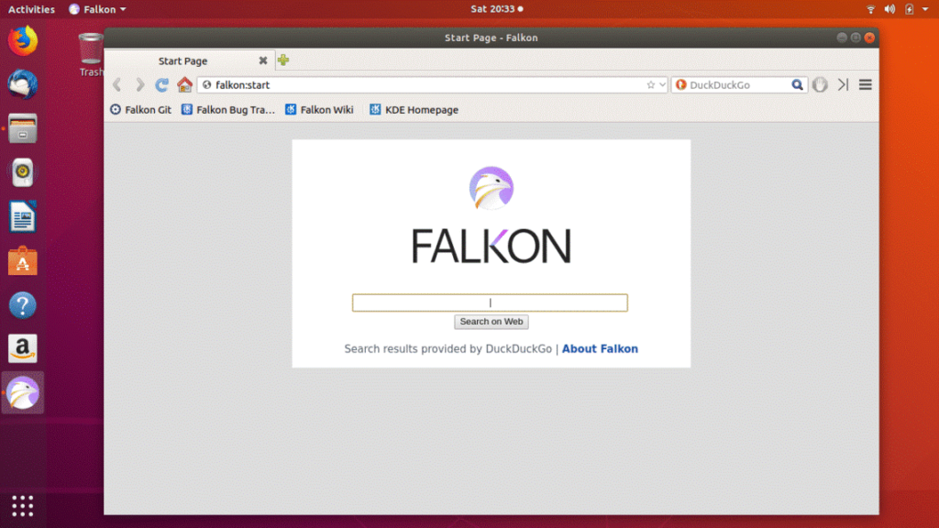Close the Falkon window
939x528 pixels.
(869, 38)
